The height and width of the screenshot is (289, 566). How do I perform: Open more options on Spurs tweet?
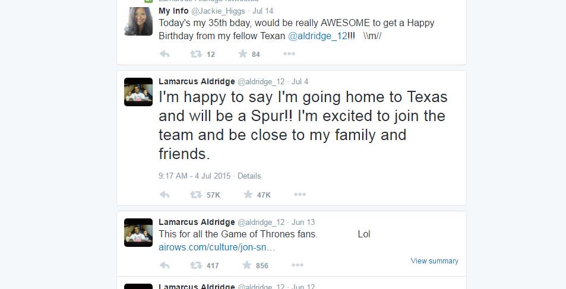pos(299,195)
